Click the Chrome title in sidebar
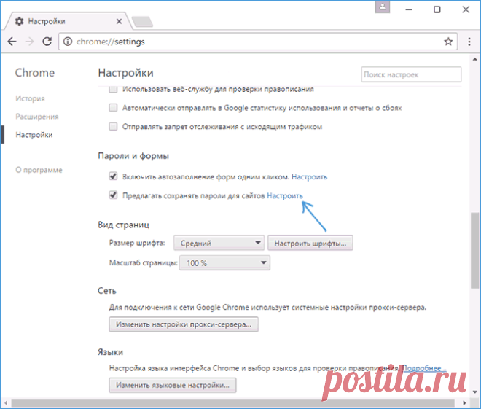Viewport: 481px width, 409px height. (35, 73)
